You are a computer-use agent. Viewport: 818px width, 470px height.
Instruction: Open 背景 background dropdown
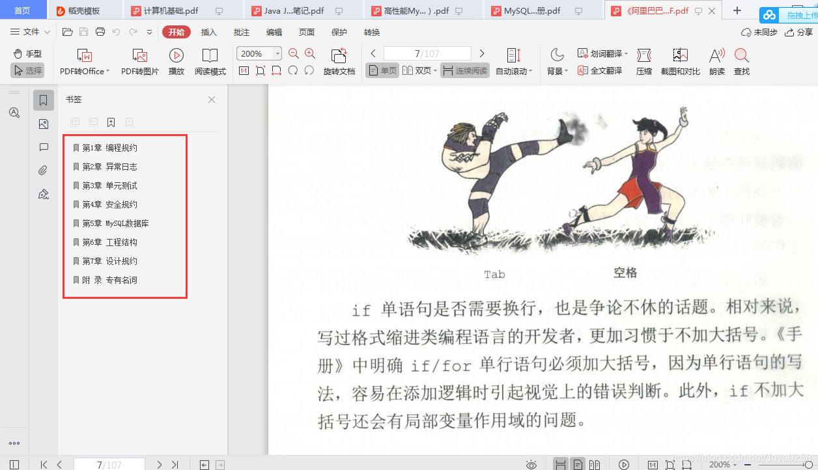pyautogui.click(x=567, y=72)
